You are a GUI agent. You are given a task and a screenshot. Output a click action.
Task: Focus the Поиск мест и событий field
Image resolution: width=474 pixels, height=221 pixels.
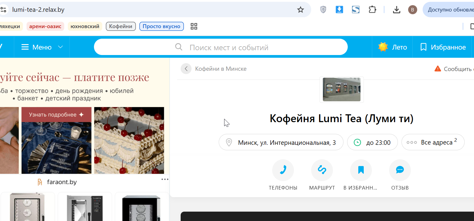tap(221, 47)
